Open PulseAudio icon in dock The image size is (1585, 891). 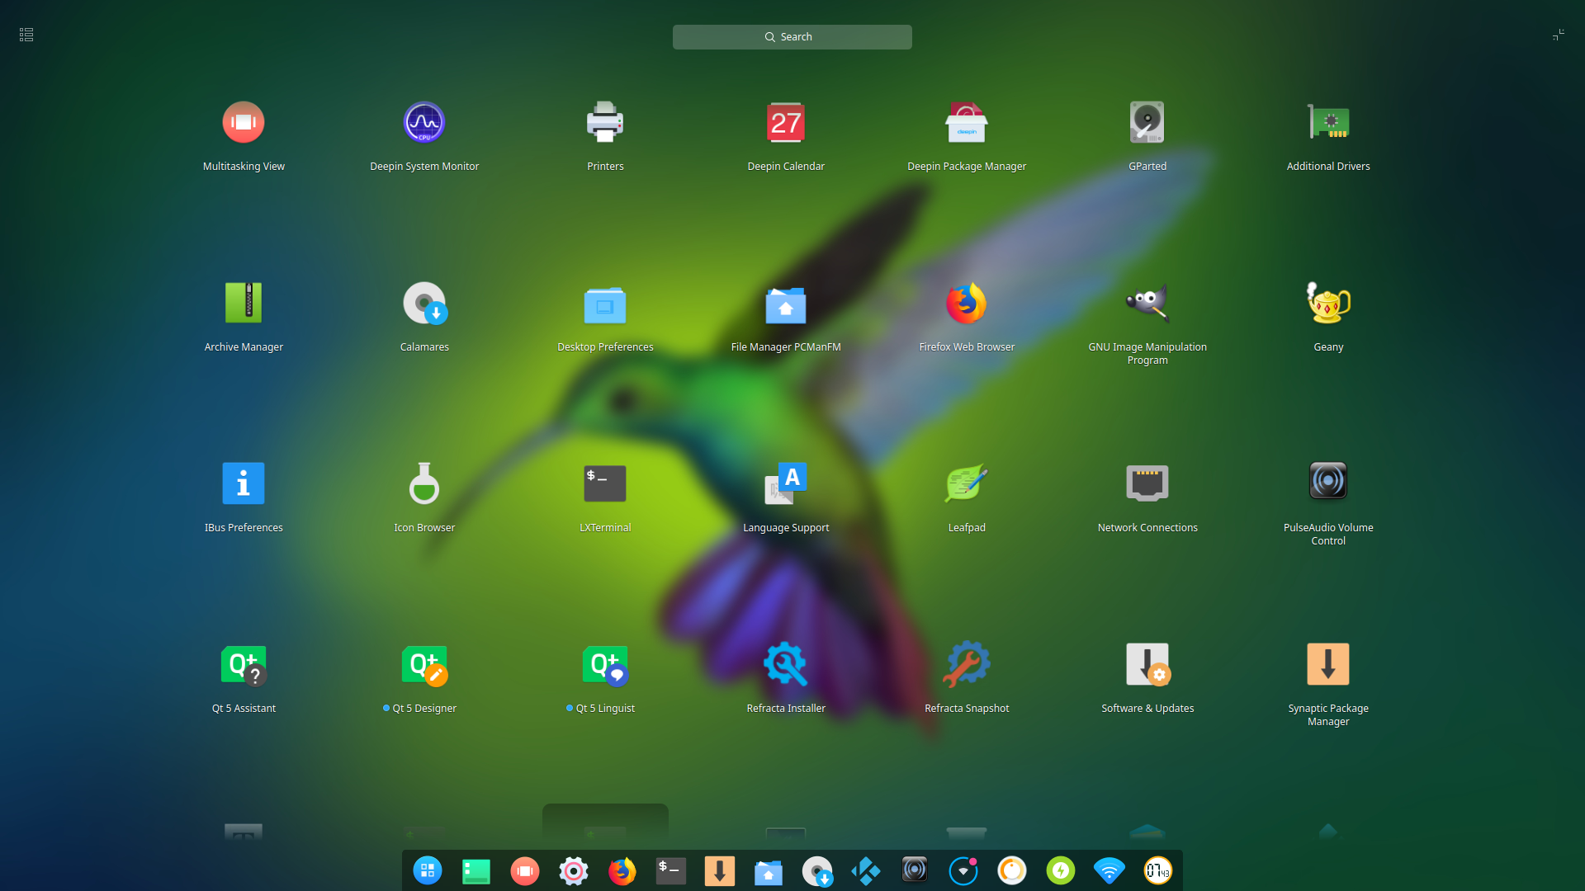(x=915, y=870)
